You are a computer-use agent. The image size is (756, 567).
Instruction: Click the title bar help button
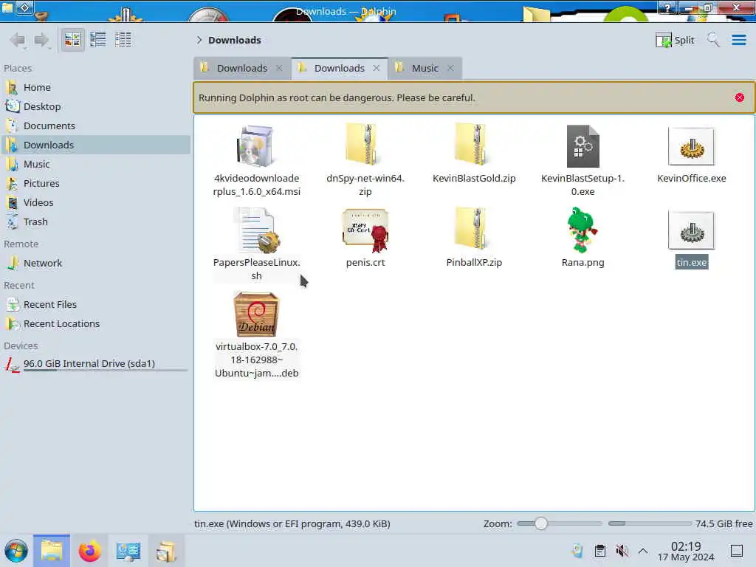click(667, 7)
